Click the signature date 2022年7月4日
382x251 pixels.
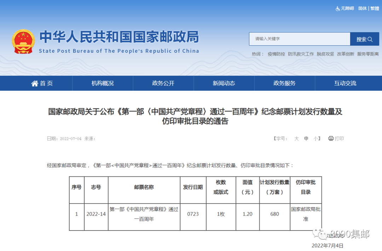tap(328, 246)
